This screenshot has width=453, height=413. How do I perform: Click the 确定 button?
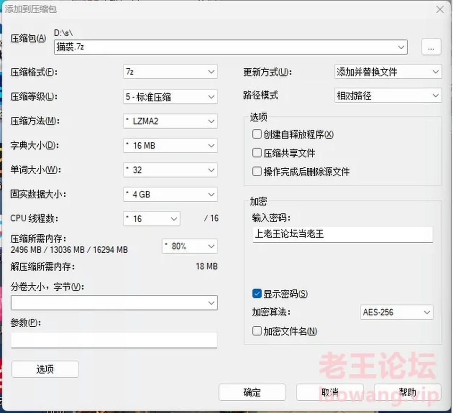tap(252, 392)
